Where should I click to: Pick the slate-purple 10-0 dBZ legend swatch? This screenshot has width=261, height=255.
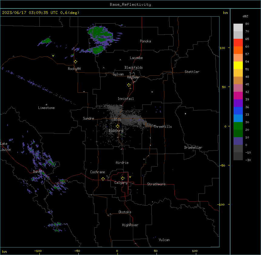tap(238, 141)
